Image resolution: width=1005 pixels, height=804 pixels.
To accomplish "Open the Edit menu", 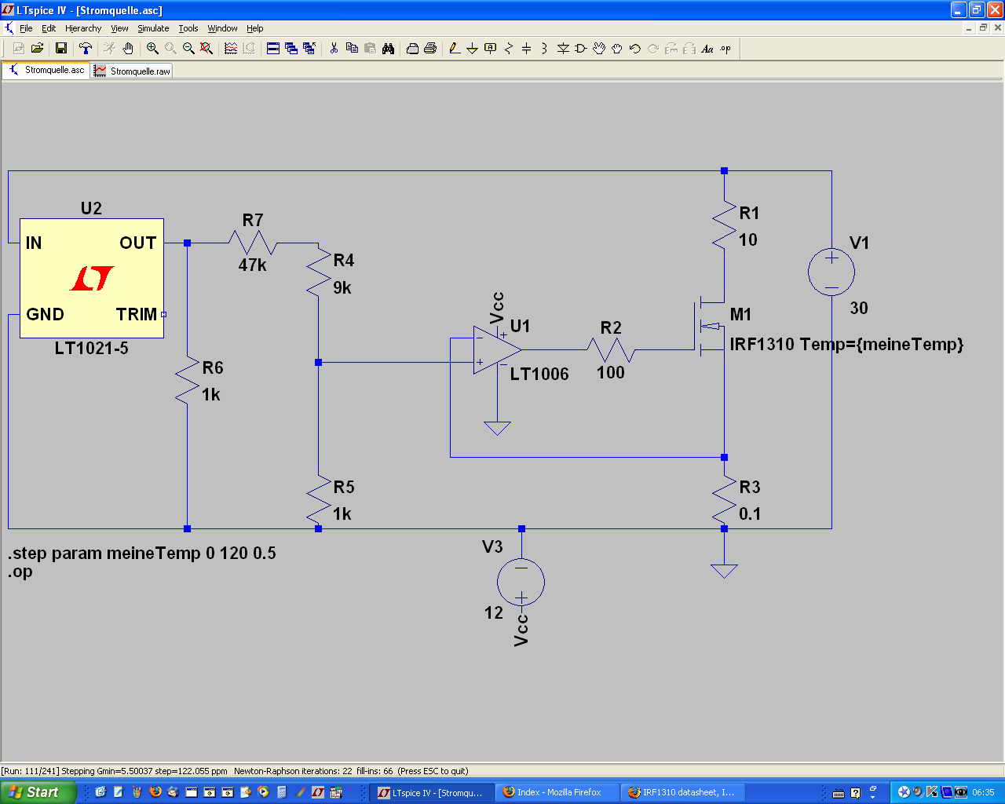I will pyautogui.click(x=49, y=28).
